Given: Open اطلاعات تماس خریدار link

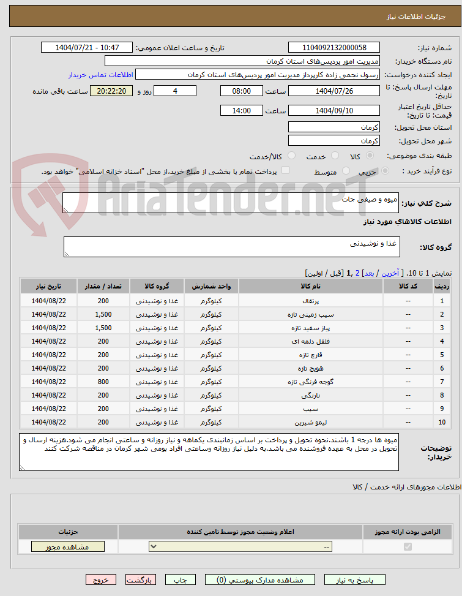Looking at the screenshot, I should tap(100, 75).
